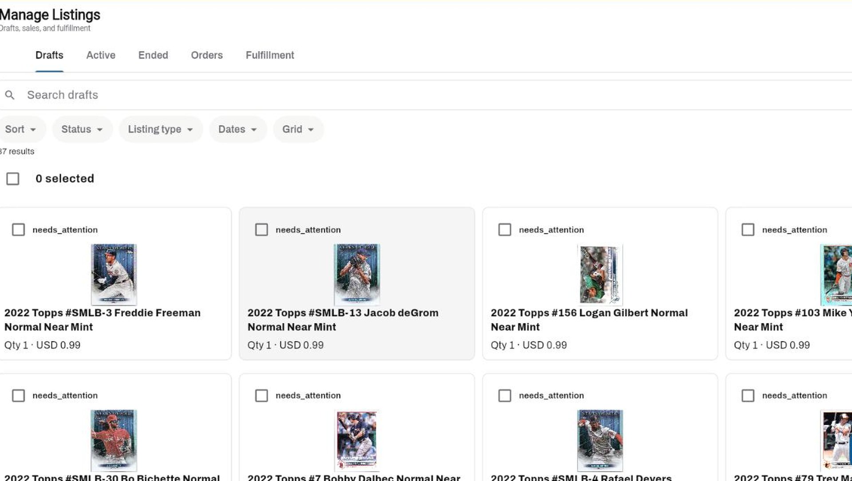Click the search magnifier icon

click(x=10, y=95)
